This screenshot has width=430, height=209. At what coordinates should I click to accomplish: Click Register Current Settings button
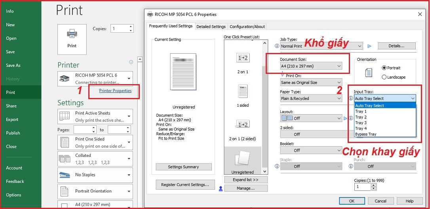[185, 185]
